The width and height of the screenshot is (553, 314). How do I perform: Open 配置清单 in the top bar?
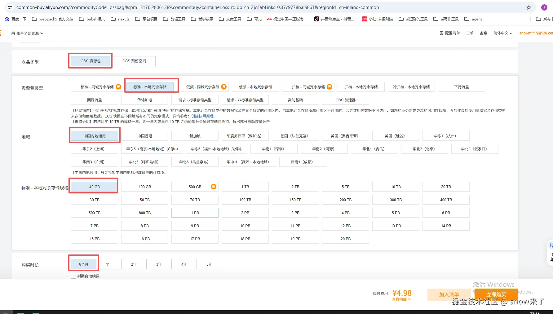[450, 33]
